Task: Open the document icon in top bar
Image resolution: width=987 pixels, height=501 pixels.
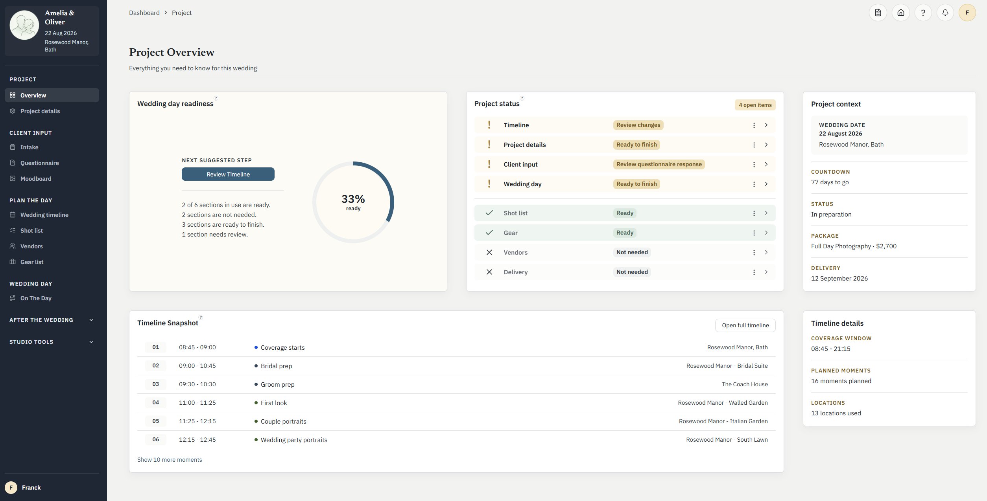Action: coord(878,13)
